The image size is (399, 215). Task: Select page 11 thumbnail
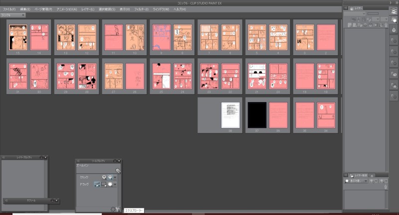[x=114, y=37]
